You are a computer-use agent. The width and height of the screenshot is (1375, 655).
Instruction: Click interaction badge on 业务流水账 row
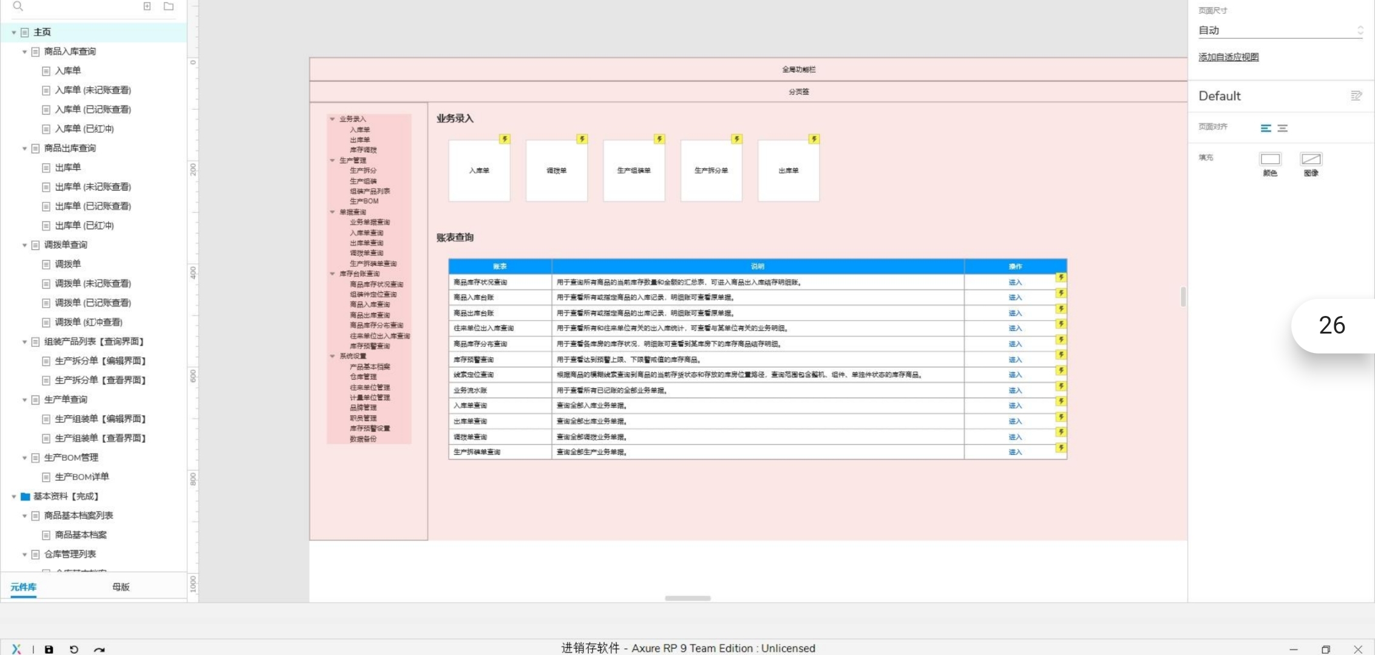click(x=1061, y=386)
